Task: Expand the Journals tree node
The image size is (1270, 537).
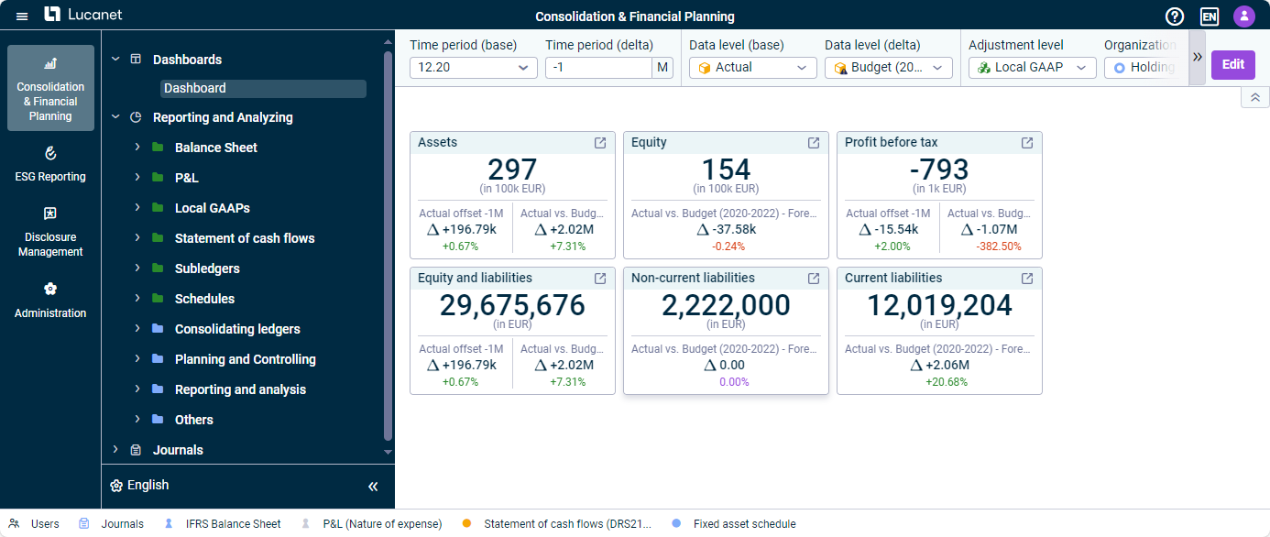Action: click(115, 449)
